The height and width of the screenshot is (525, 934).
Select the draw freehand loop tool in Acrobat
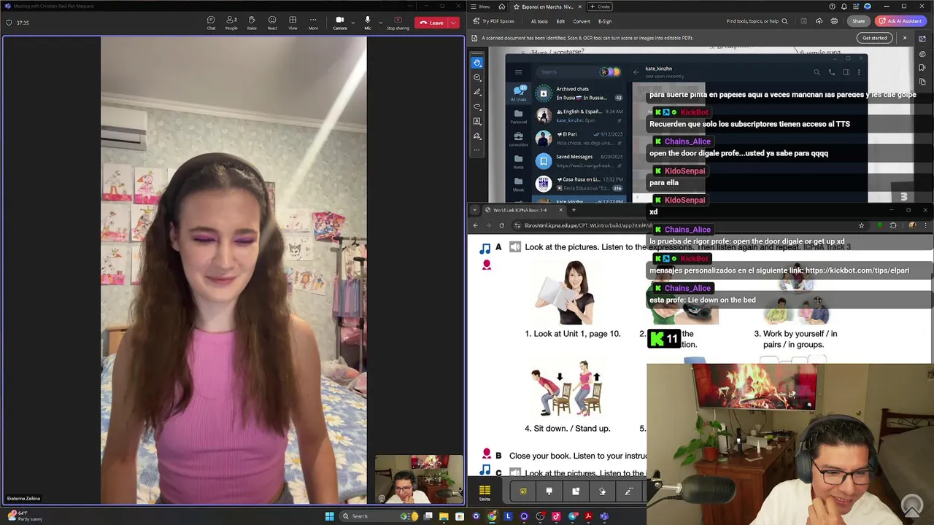pos(477,106)
